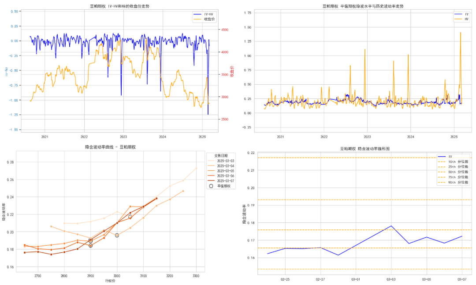Click the 03-07 date label on the cone chart
Screen dimensions: 476x285
462,280
